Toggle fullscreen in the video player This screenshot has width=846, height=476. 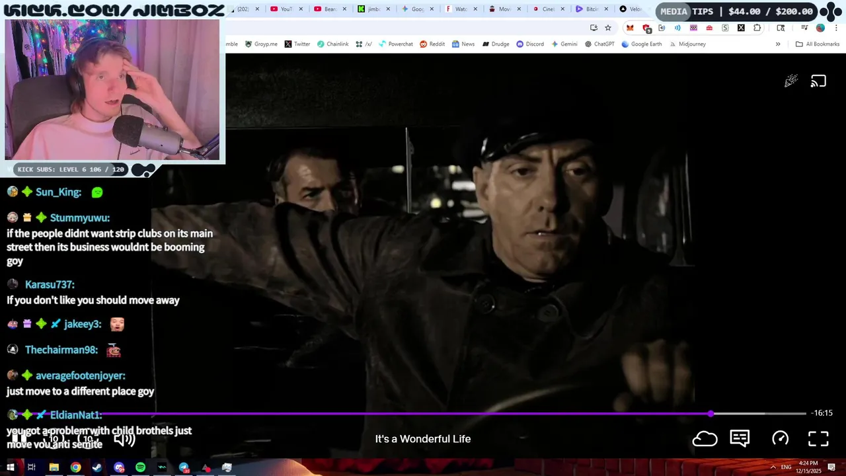pyautogui.click(x=818, y=438)
